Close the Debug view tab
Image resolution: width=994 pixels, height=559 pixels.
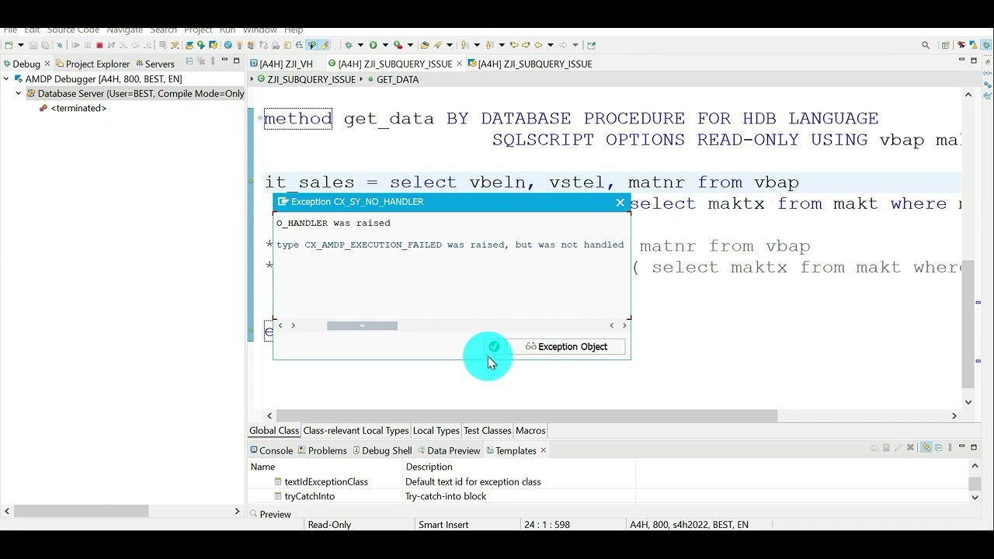[47, 64]
